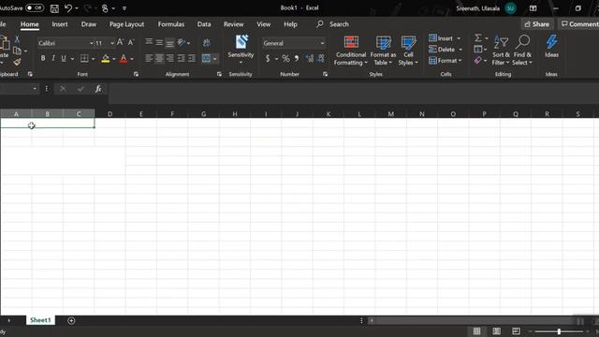Toggle Italic formatting
The height and width of the screenshot is (337, 599).
[53, 58]
